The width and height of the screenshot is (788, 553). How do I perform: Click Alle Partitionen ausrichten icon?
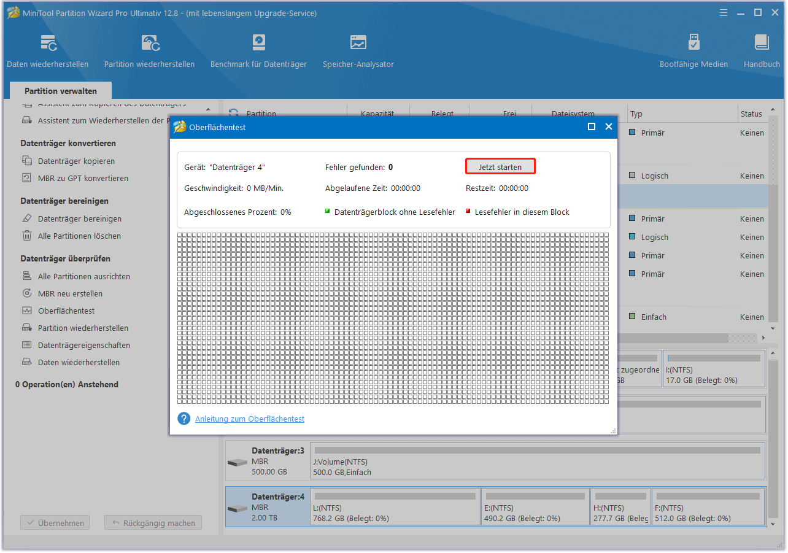tap(27, 276)
